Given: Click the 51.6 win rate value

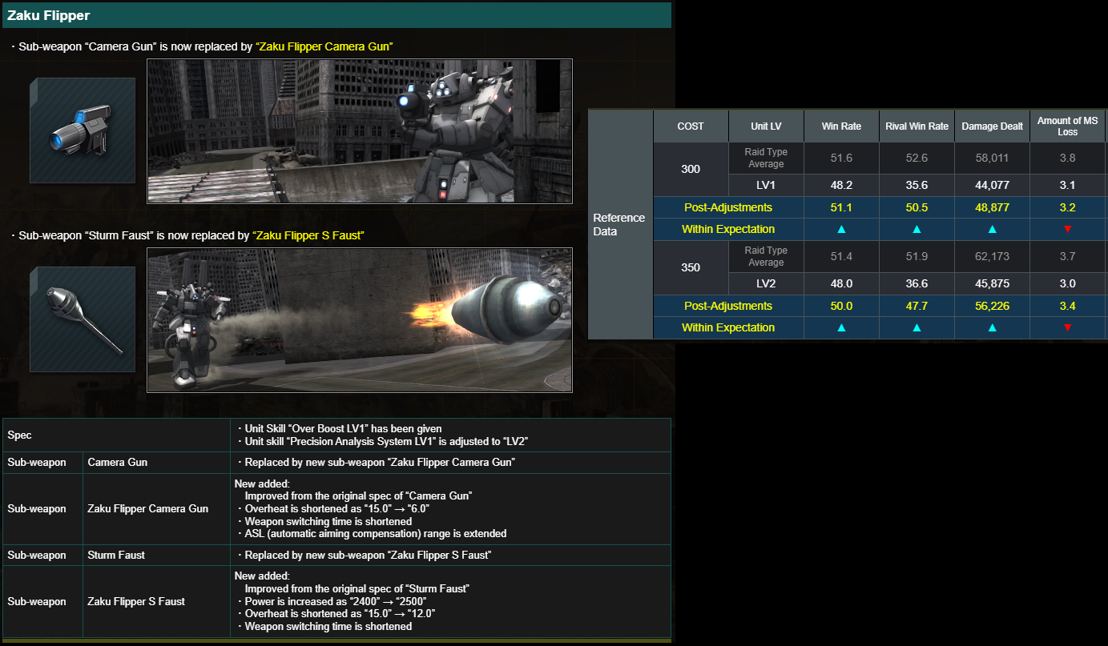Looking at the screenshot, I should (841, 158).
